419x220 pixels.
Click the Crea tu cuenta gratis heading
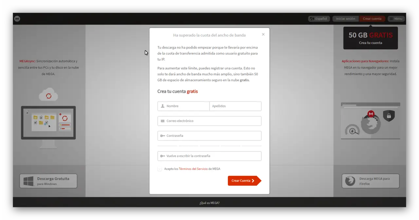[x=177, y=91]
